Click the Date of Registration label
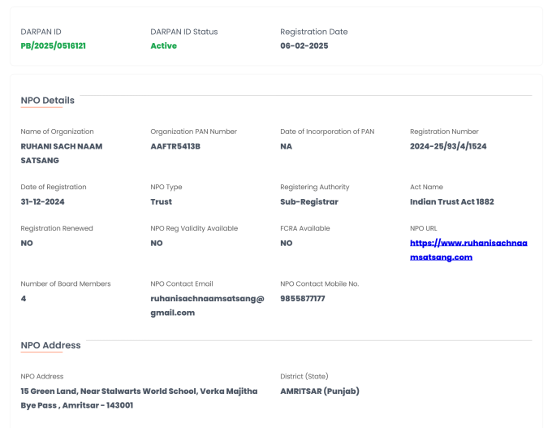 54,187
